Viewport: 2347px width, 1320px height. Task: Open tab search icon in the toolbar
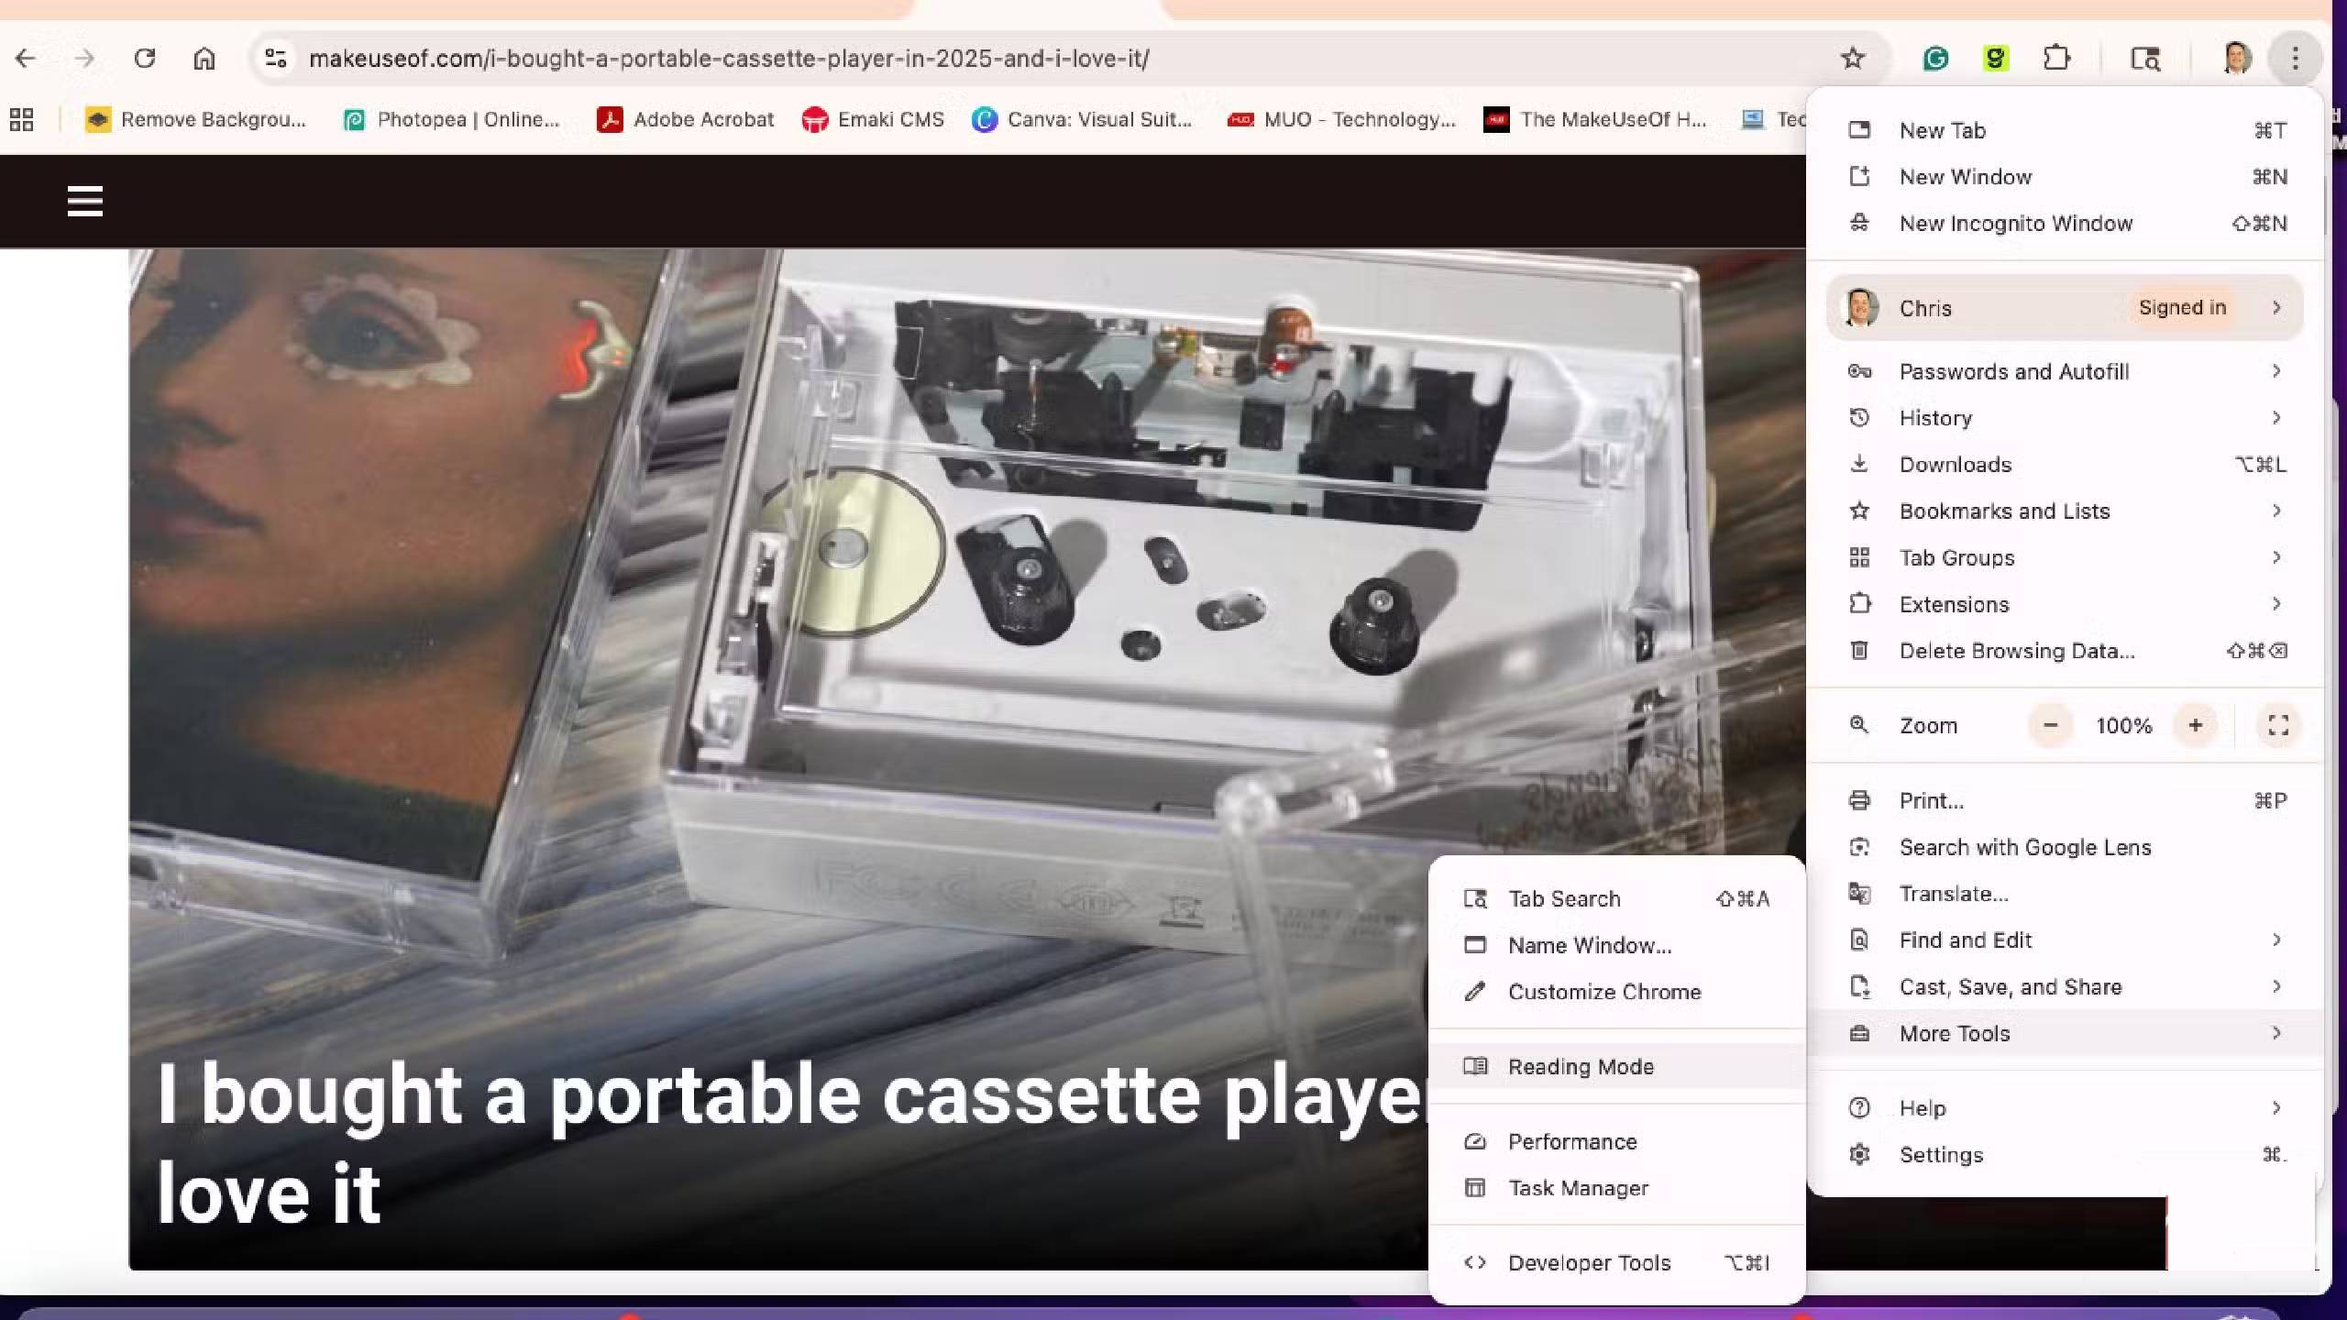tap(2144, 59)
